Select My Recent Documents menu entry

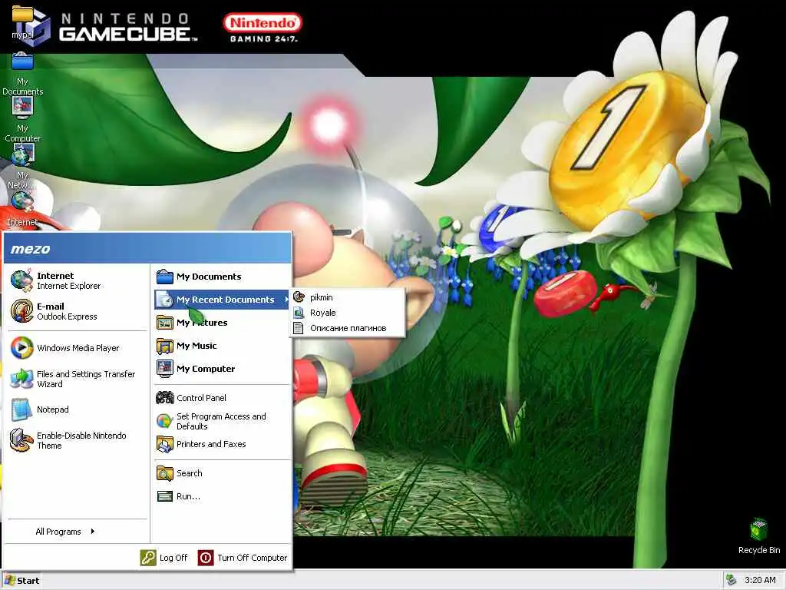(222, 300)
